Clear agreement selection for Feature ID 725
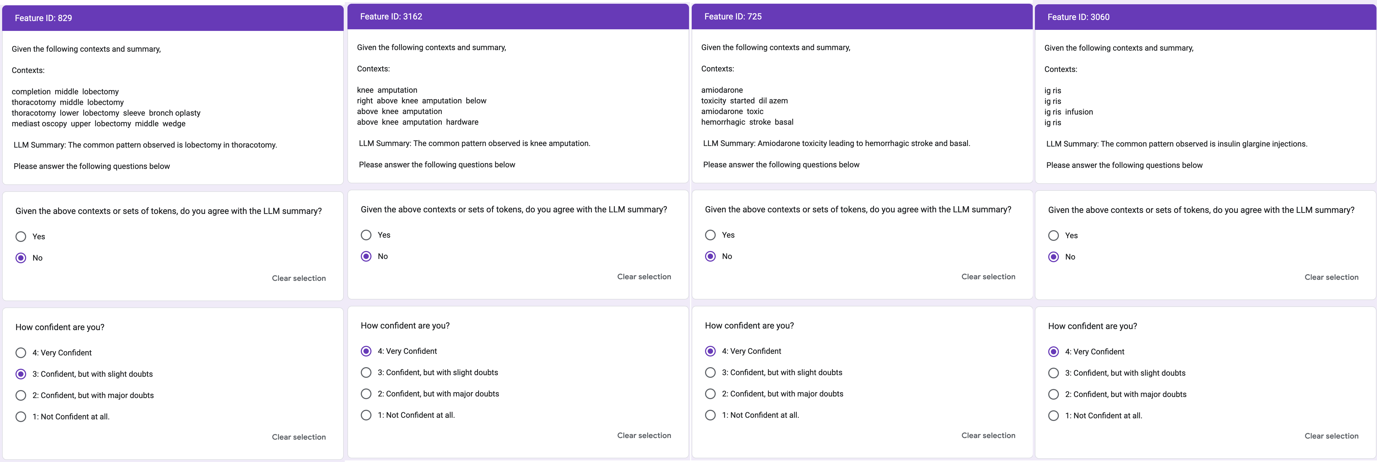1377x462 pixels. pos(988,276)
